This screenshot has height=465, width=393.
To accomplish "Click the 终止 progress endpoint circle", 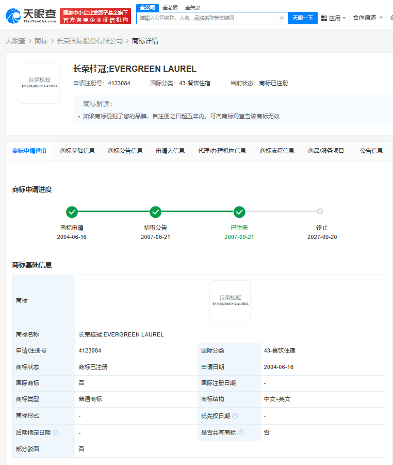I will (x=320, y=212).
